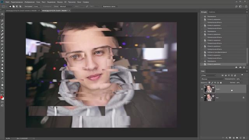Open the Layers panel flyout menu

pos(247,71)
